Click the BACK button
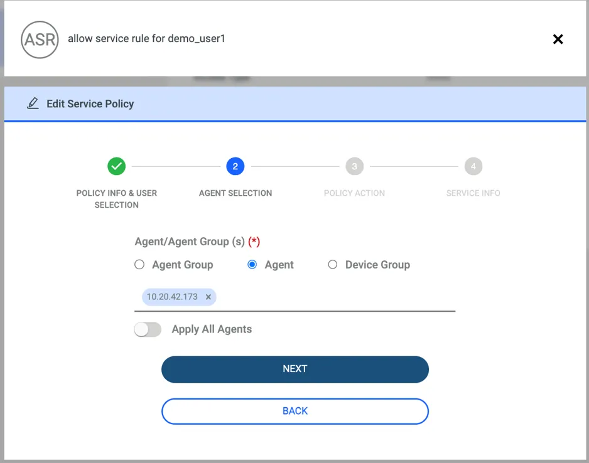The width and height of the screenshot is (589, 463). (x=295, y=411)
